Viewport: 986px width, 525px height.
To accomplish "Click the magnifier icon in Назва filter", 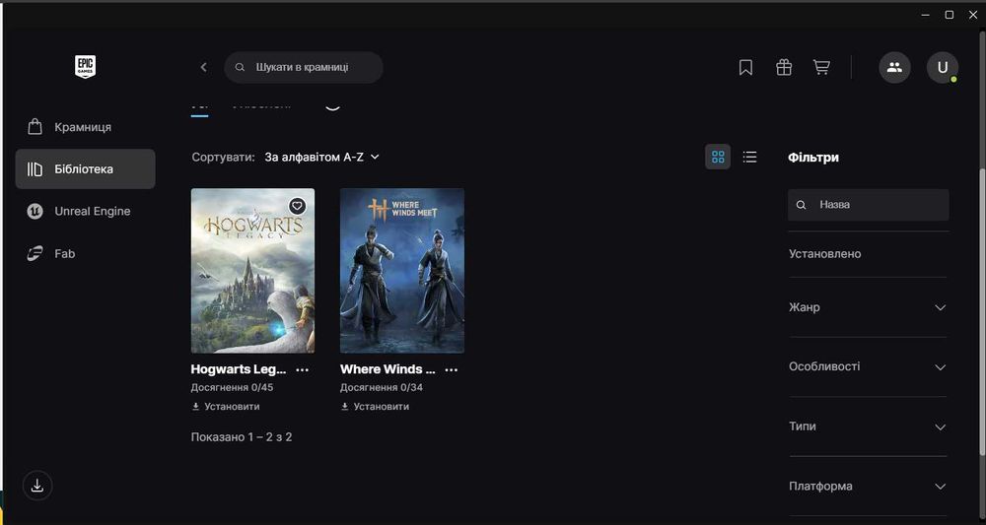I will [x=801, y=205].
